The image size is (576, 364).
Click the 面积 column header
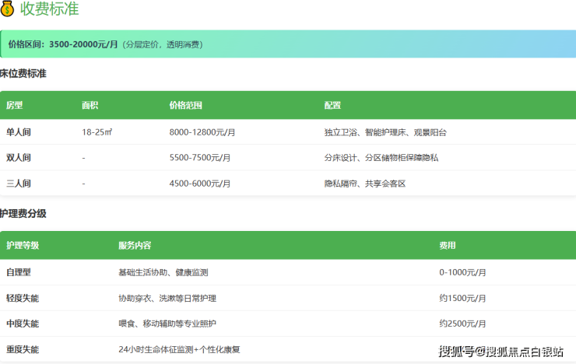point(90,105)
